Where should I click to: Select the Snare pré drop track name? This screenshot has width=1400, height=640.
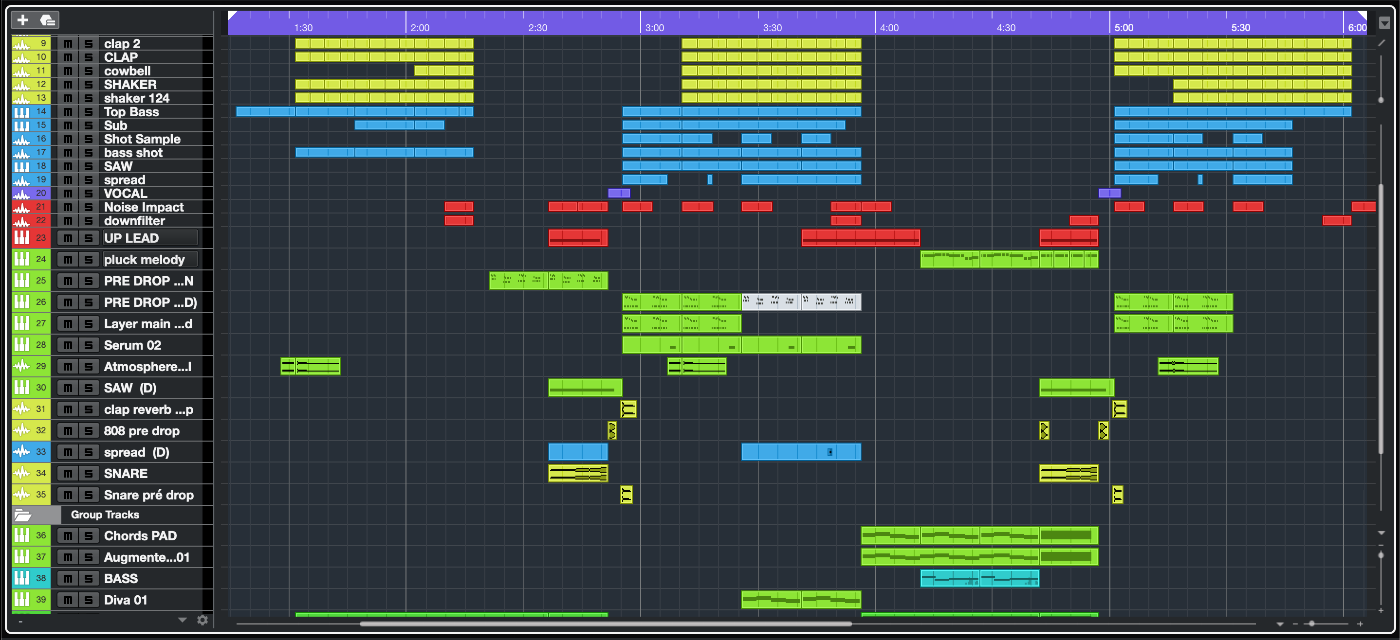point(149,495)
